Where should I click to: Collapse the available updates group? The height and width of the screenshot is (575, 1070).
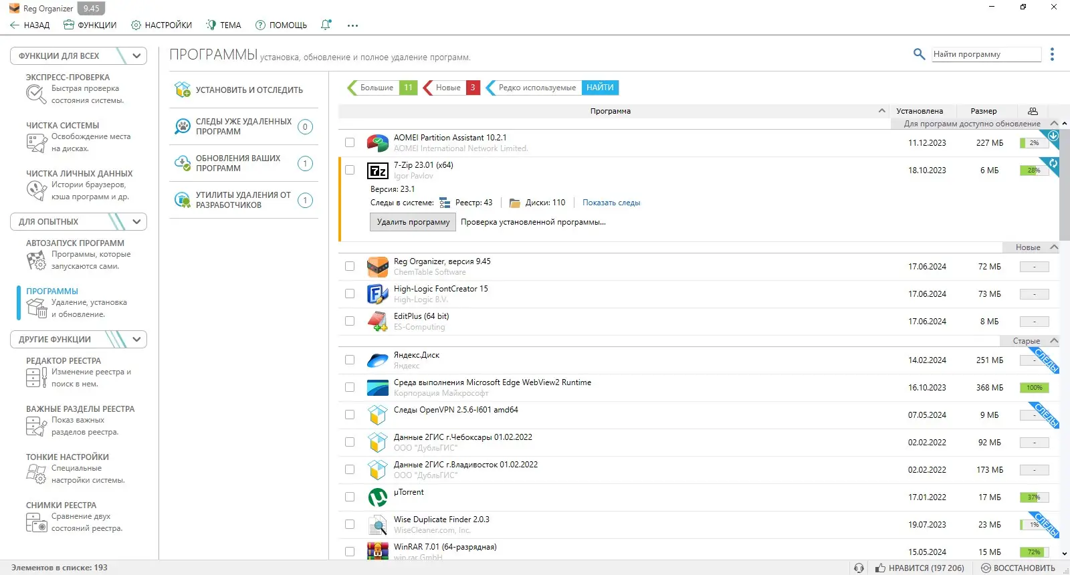pyautogui.click(x=1054, y=124)
